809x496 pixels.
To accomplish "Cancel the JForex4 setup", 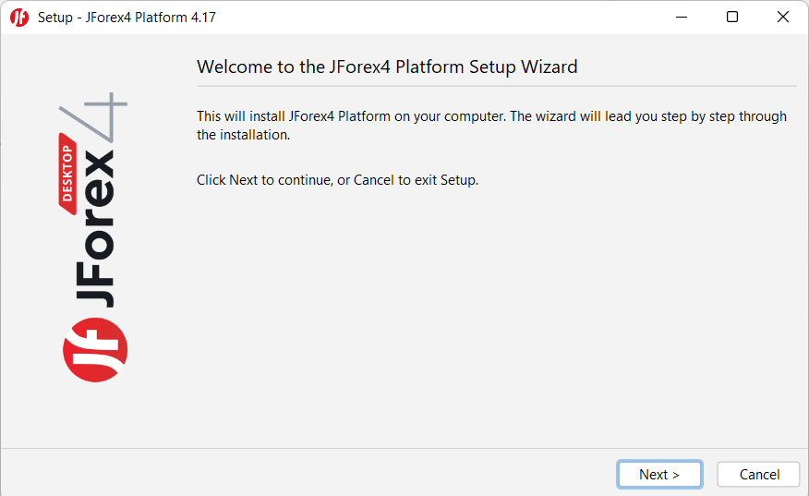I will (758, 475).
